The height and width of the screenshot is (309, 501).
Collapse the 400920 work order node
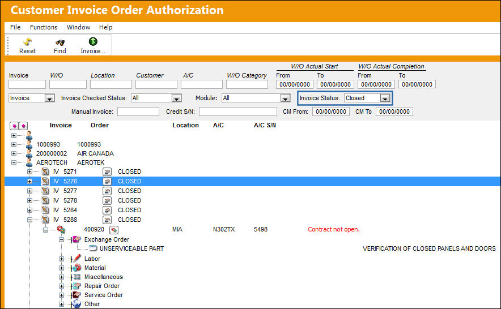[46, 230]
